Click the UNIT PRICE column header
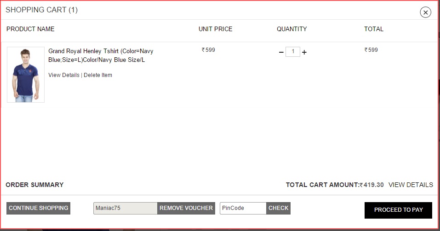 (x=215, y=29)
